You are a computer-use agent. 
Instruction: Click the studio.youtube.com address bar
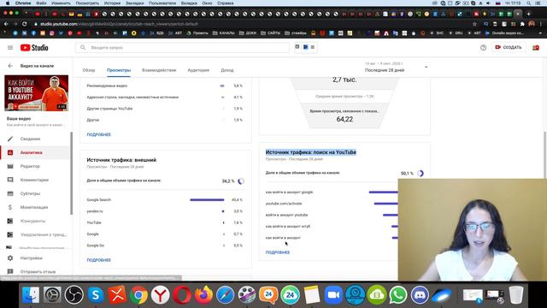pyautogui.click(x=251, y=24)
